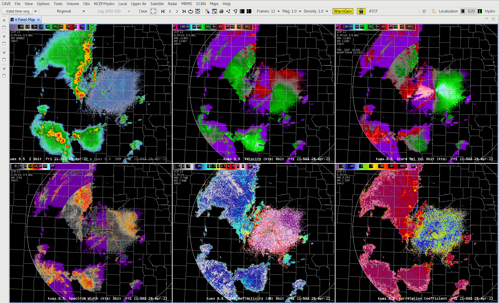Click the bottommost window view icon in the left sidebar
Viewport: 499px width, 303px height.
[x=4, y=76]
